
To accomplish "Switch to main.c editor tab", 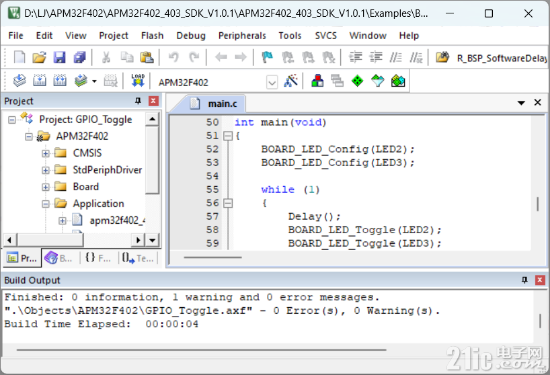I will (214, 103).
